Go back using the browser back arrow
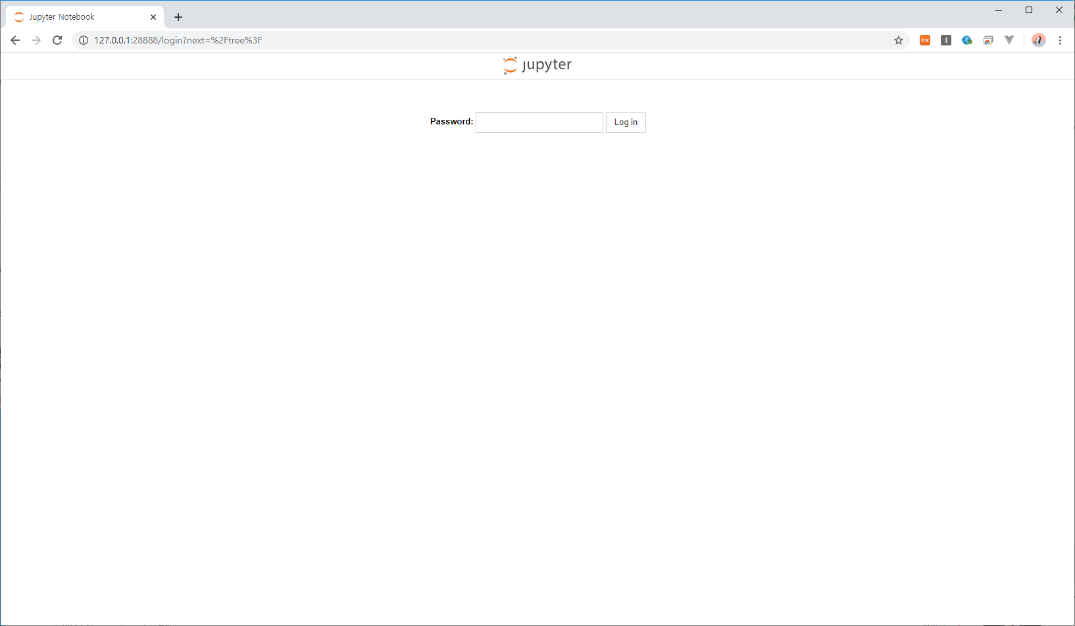The image size is (1075, 626). (15, 40)
